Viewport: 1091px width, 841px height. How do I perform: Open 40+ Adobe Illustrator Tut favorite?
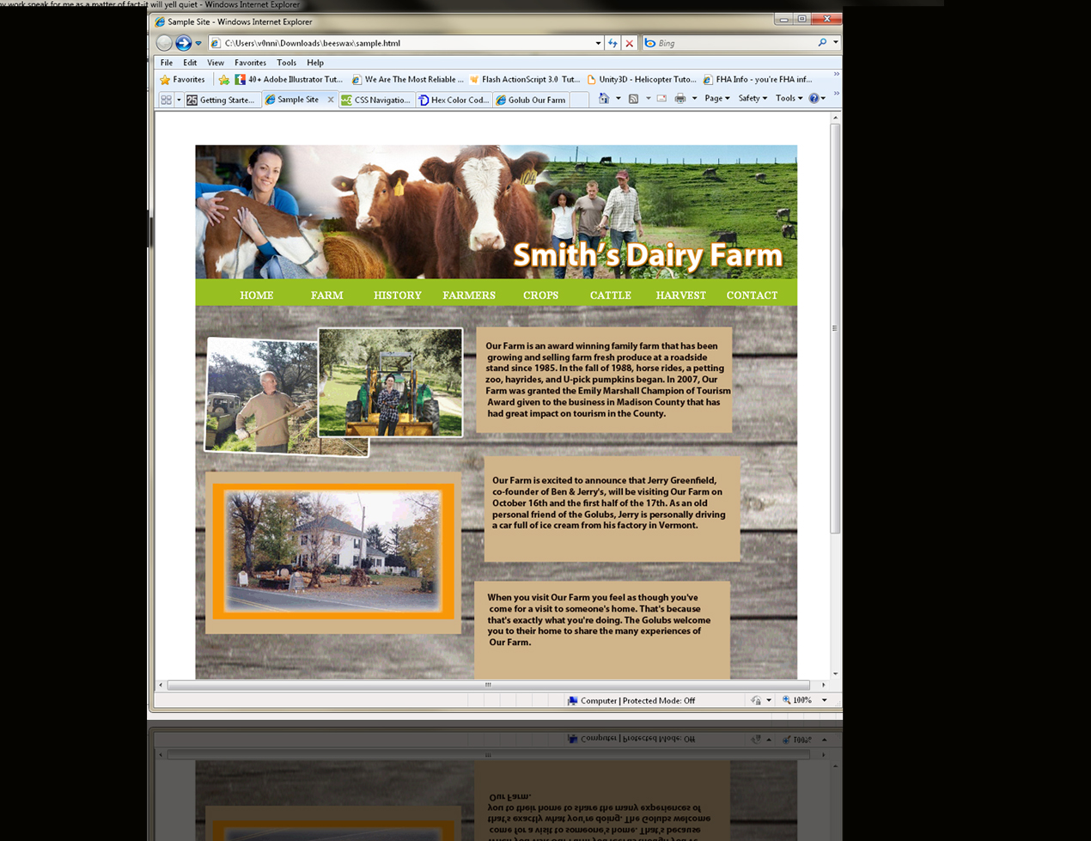[x=289, y=79]
